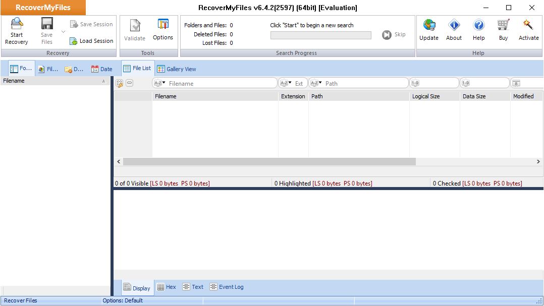Select the Display tab in preview pane
The width and height of the screenshot is (544, 306).
137,288
